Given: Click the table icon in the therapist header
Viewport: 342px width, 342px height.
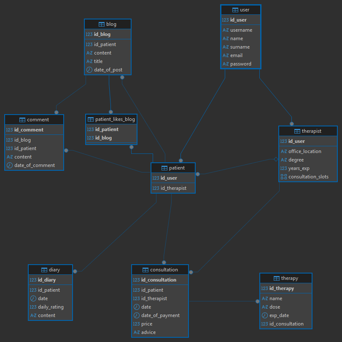Looking at the screenshot, I should point(297,131).
